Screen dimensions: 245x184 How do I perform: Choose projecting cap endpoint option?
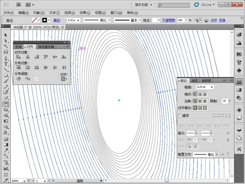[x=205, y=94]
